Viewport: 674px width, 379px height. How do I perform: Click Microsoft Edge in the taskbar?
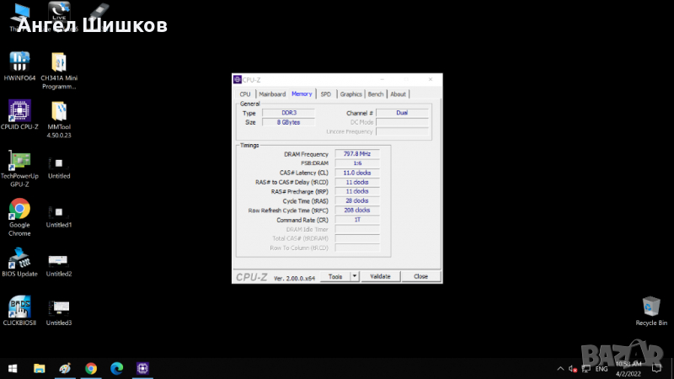[116, 368]
